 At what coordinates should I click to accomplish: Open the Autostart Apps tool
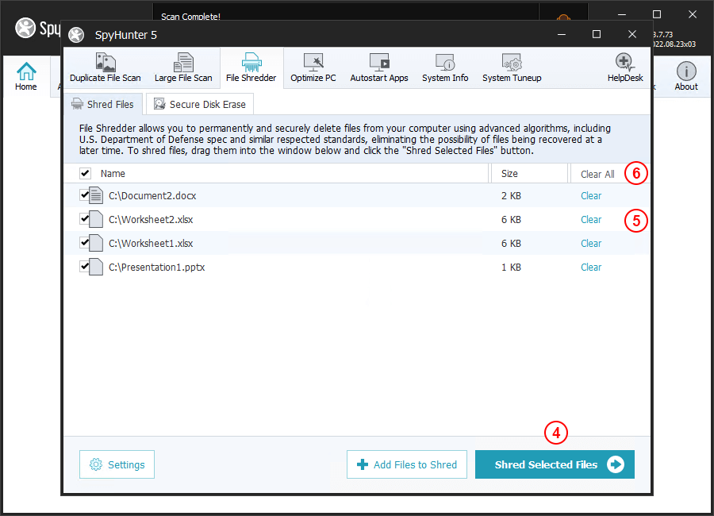pyautogui.click(x=378, y=68)
